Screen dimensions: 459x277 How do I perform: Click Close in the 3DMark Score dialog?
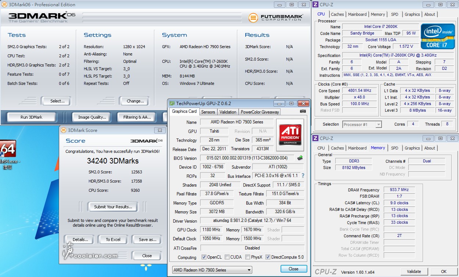tap(147, 256)
